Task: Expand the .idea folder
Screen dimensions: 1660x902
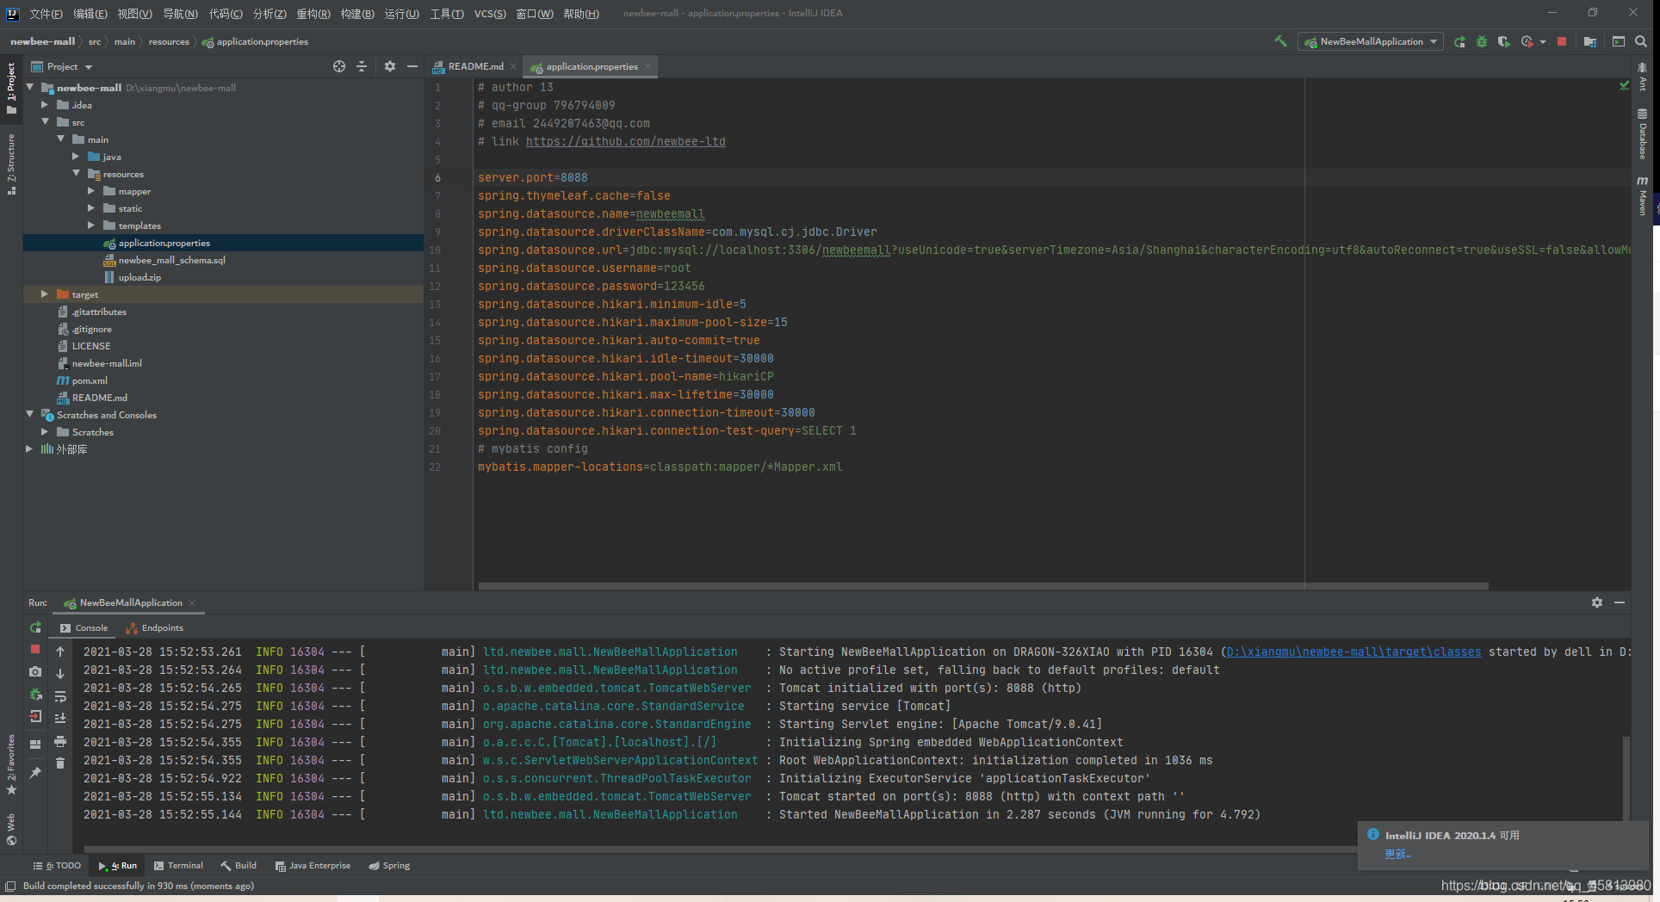Action: point(45,105)
